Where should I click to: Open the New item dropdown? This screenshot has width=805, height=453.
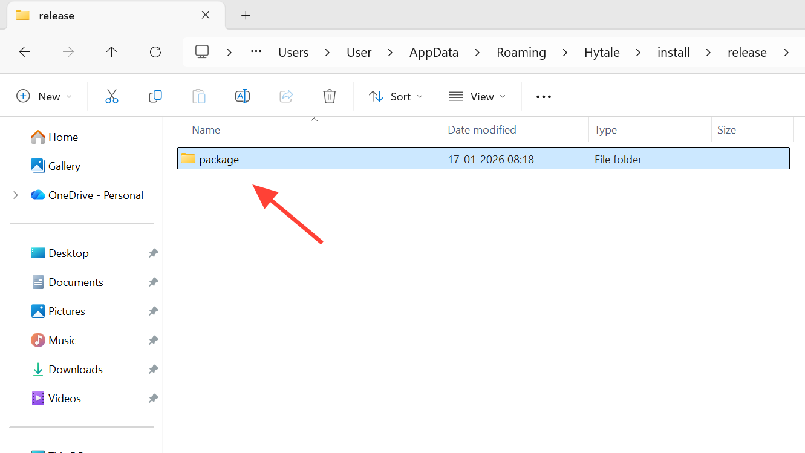(x=44, y=96)
